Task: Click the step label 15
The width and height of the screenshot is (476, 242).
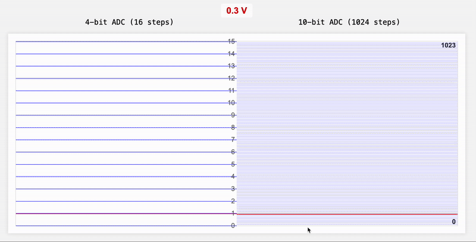Action: coord(231,42)
